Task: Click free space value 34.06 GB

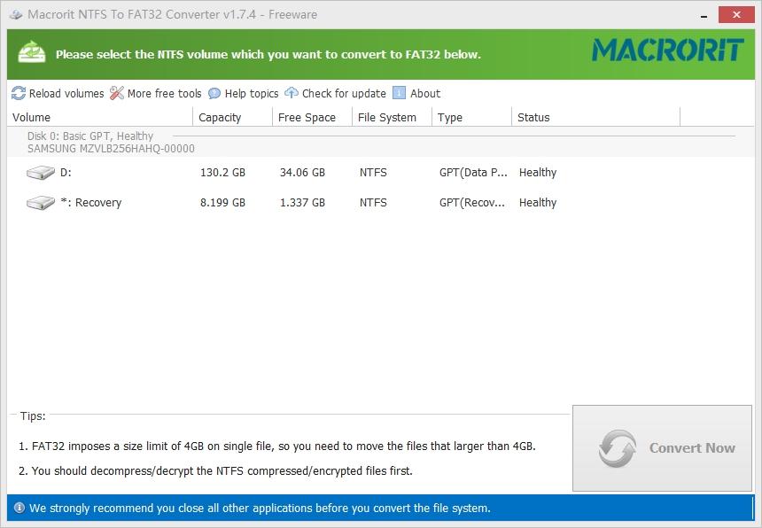Action: tap(302, 173)
